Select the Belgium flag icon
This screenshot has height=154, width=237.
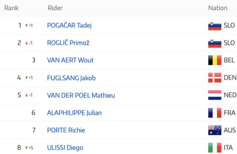(214, 60)
